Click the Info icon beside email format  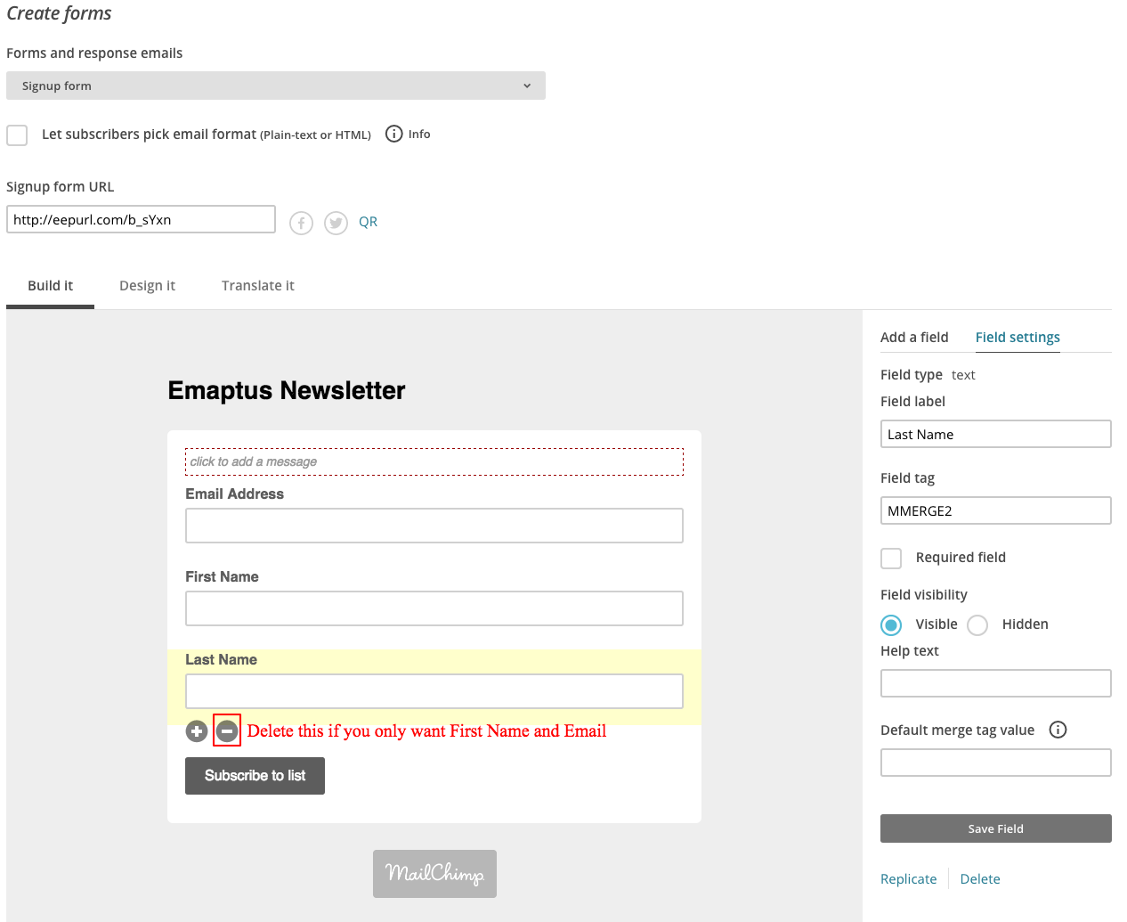(393, 134)
